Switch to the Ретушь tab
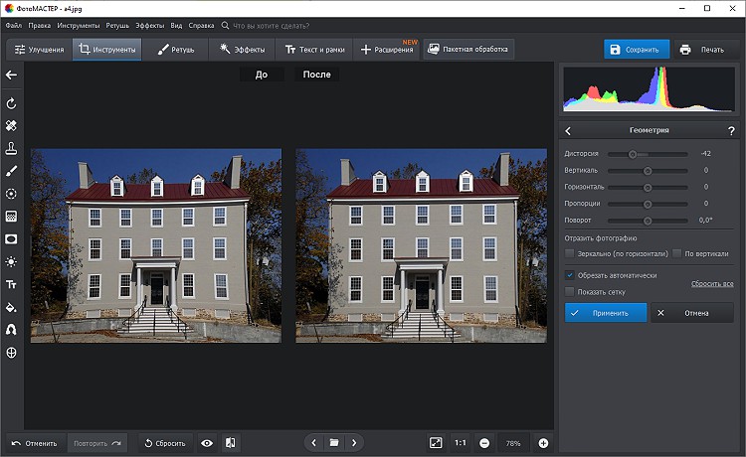 (175, 49)
